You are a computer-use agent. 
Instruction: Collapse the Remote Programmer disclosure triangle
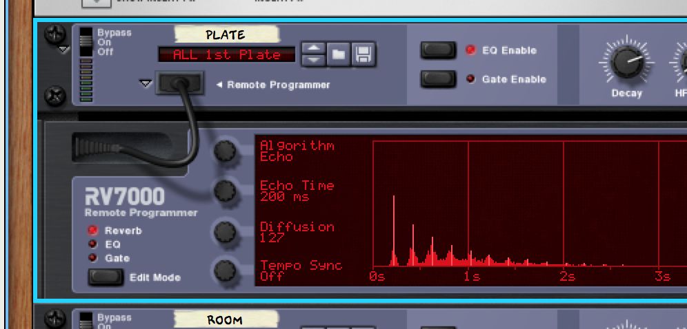click(145, 83)
